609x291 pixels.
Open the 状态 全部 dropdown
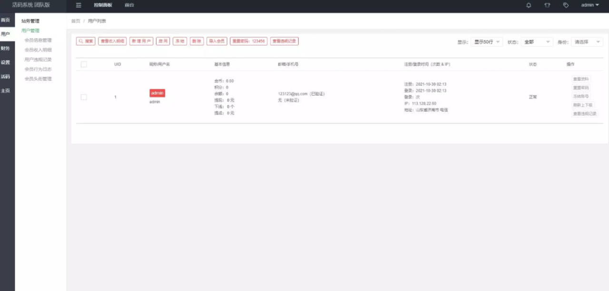point(537,42)
